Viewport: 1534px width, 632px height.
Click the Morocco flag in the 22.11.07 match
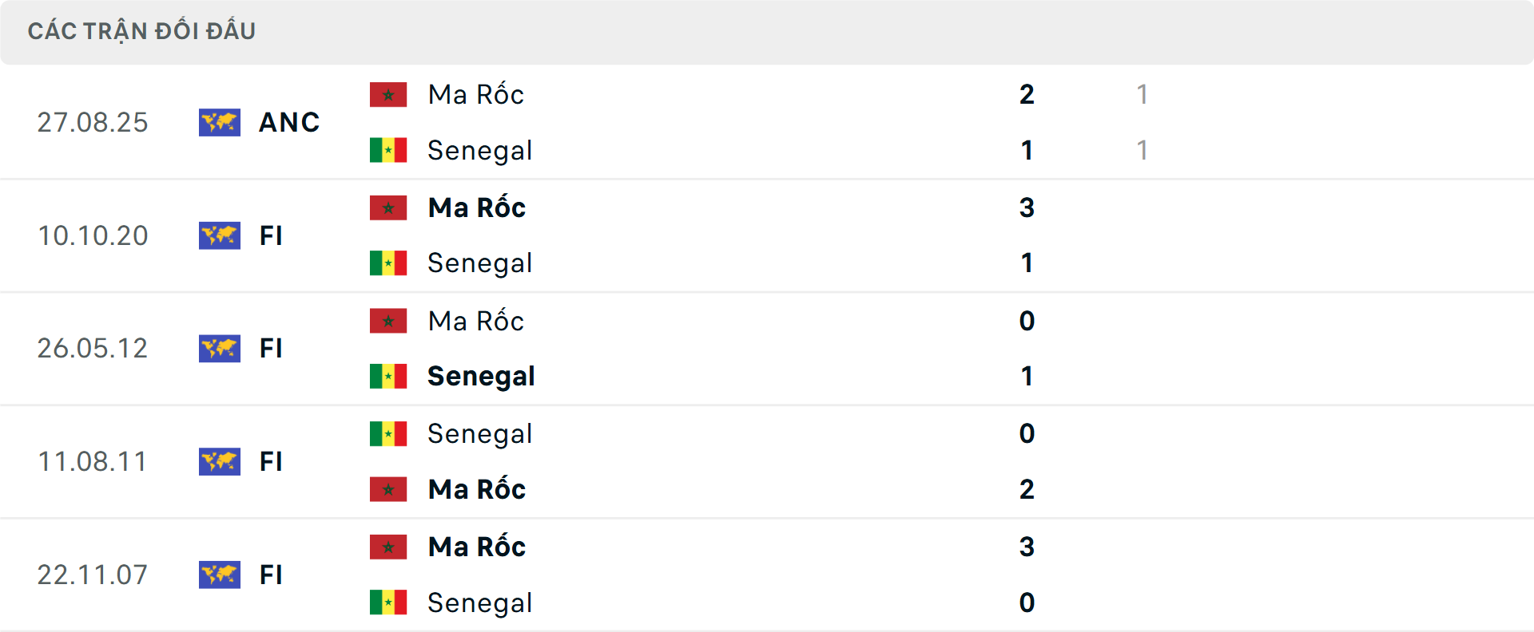(389, 547)
